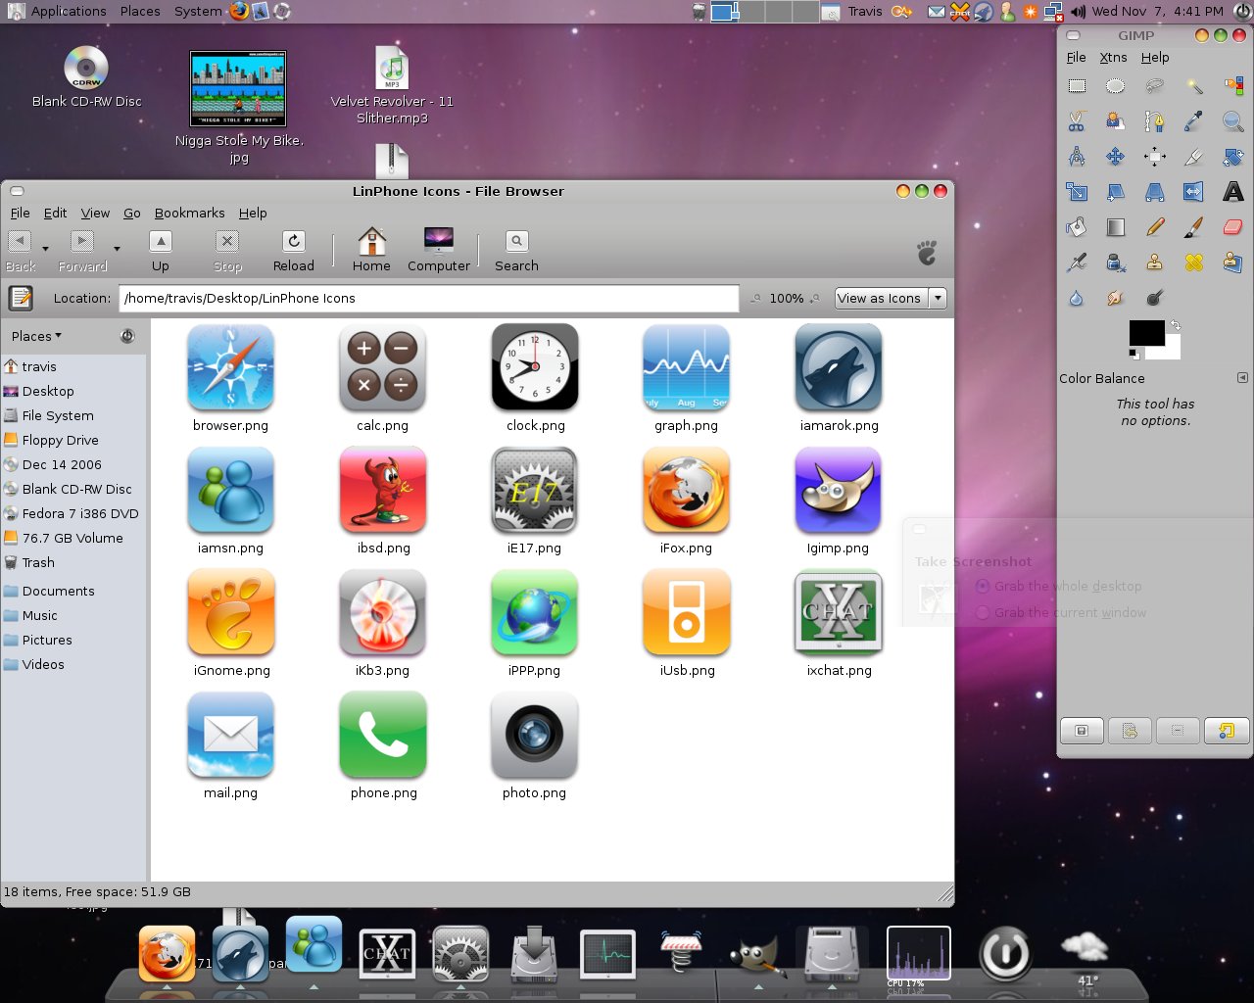The width and height of the screenshot is (1254, 1003).
Task: Select GIMP Move tool
Action: 1115,157
